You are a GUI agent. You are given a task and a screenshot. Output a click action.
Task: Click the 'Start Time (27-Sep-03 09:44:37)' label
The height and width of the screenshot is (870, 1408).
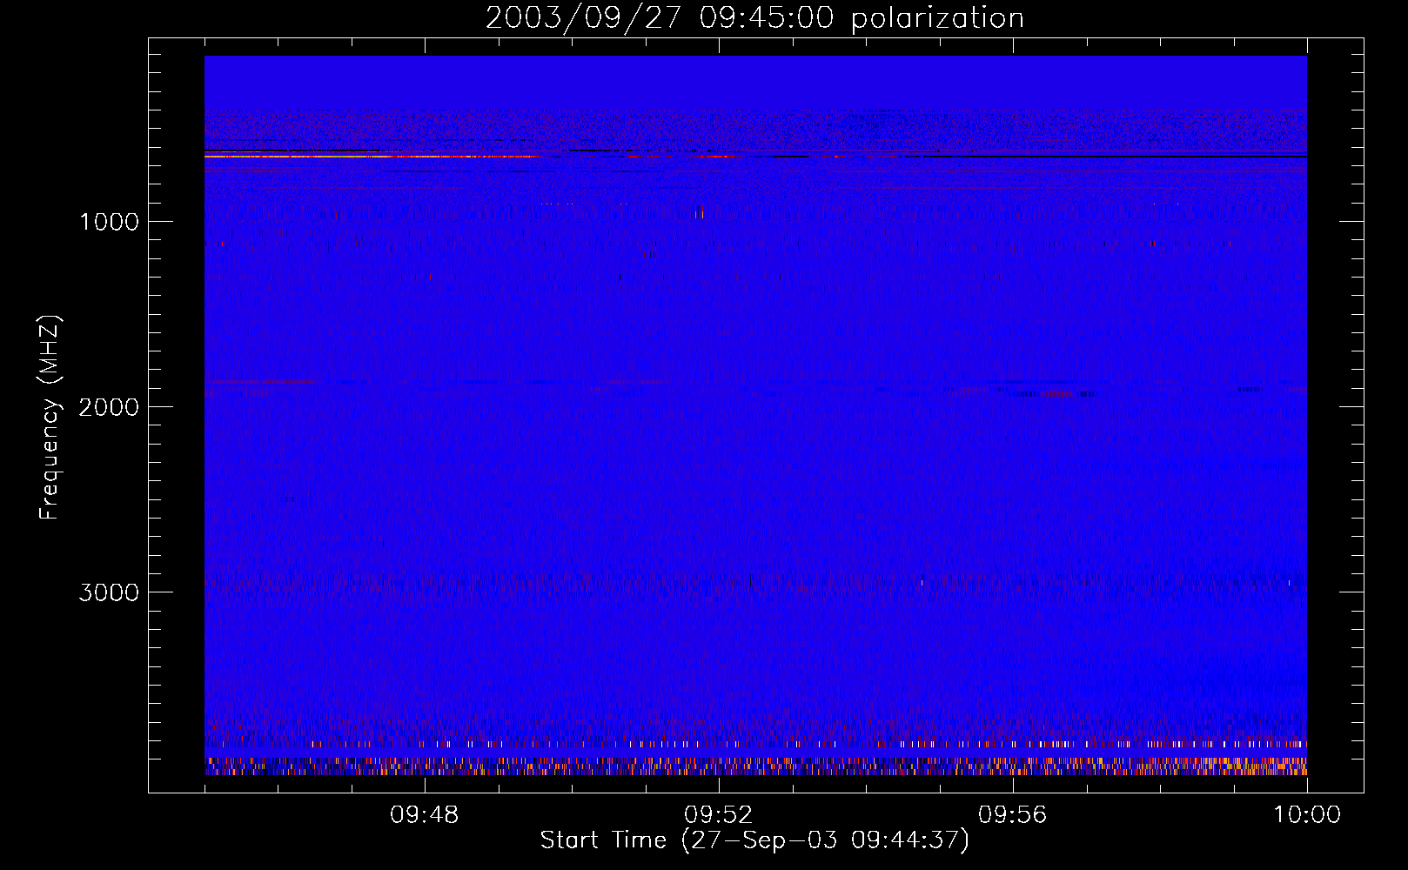click(x=754, y=840)
